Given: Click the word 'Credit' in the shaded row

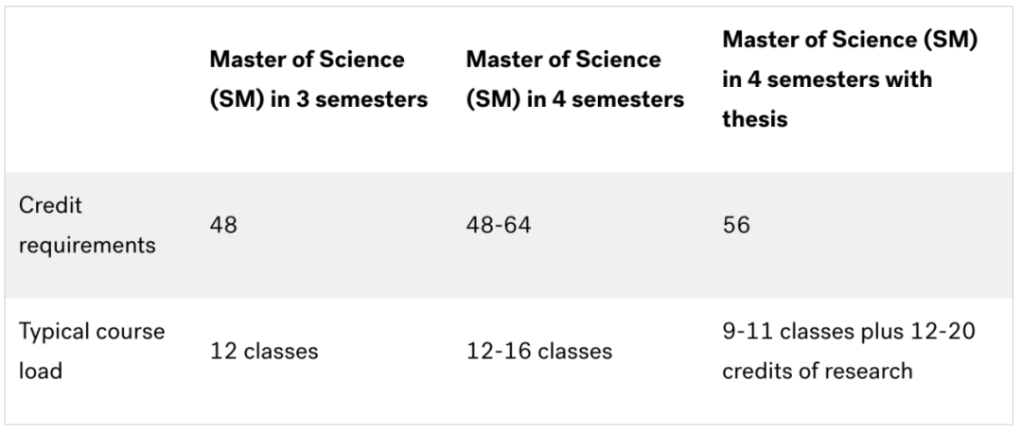Looking at the screenshot, I should pyautogui.click(x=50, y=205).
